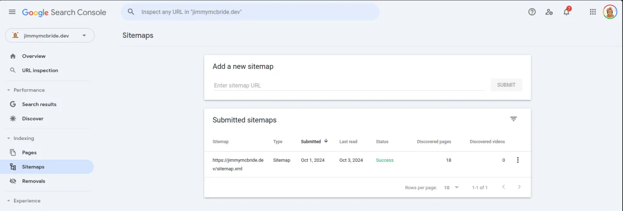Click the Overview home icon

click(13, 56)
